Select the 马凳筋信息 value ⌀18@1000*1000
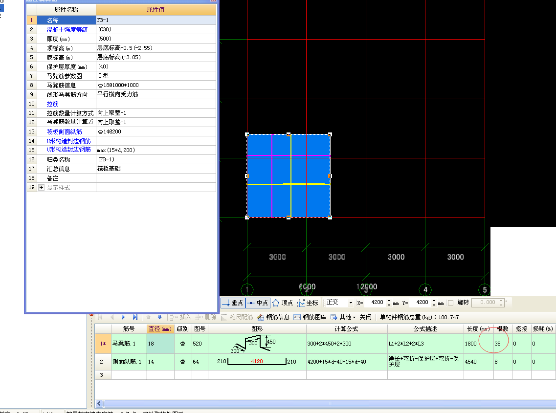Viewport: 556px width, 413px height. point(156,85)
